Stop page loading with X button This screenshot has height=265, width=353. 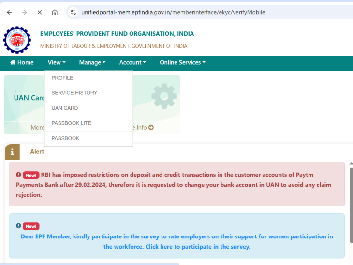[40, 12]
